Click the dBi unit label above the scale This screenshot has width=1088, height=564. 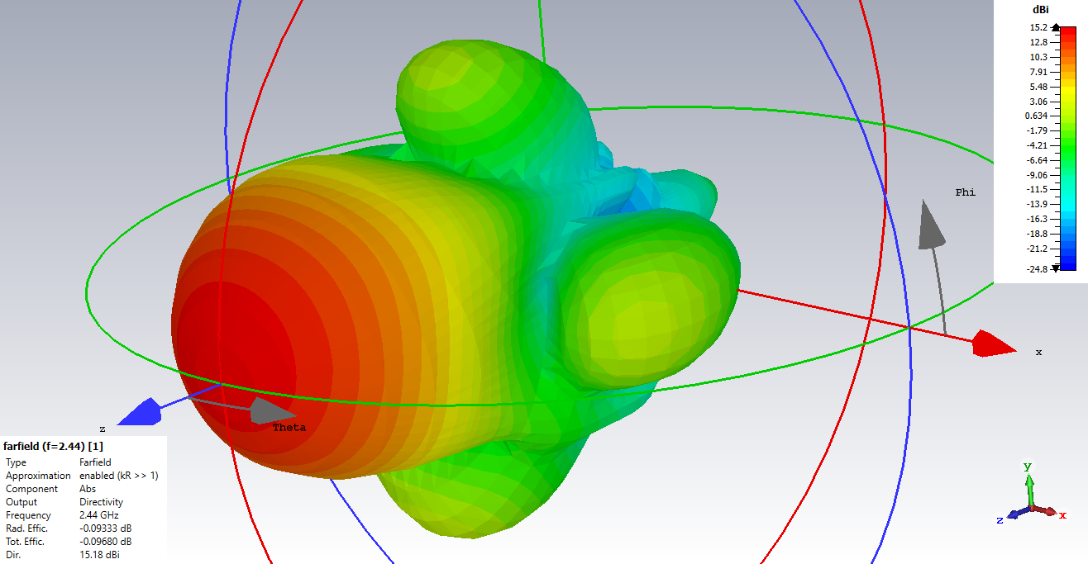(1040, 9)
